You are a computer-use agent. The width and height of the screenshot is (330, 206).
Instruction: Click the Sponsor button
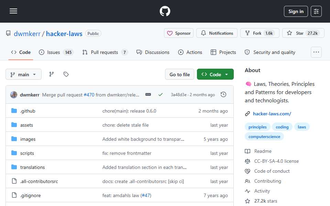point(179,33)
